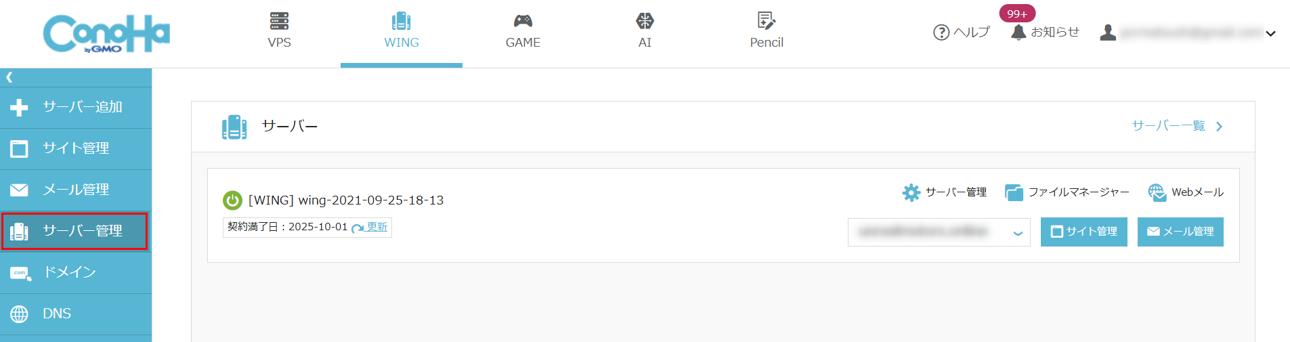This screenshot has width=1290, height=342.
Task: Collapse the left sidebar with the chevron
Action: pos(9,77)
